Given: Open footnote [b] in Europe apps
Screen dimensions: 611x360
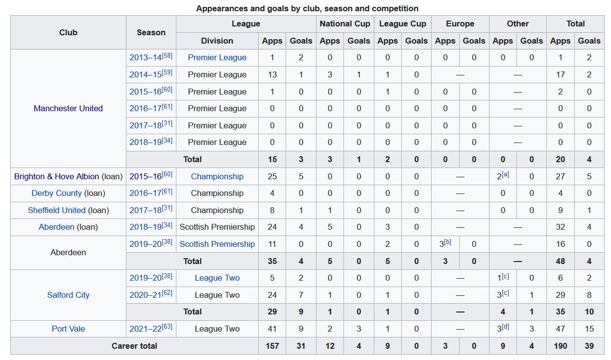Looking at the screenshot, I should (x=448, y=242).
